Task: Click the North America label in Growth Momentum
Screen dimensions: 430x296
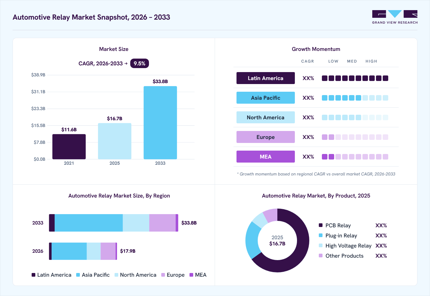Action: click(266, 117)
